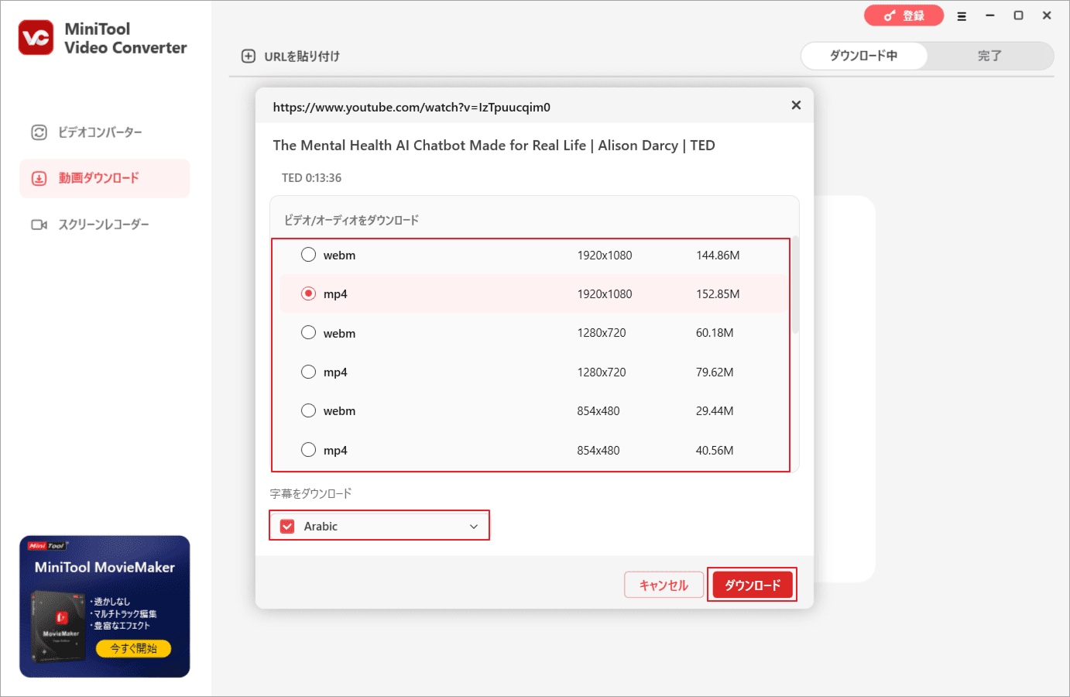Image resolution: width=1070 pixels, height=697 pixels.
Task: Click the URLを貼り付け button
Action: 291,56
